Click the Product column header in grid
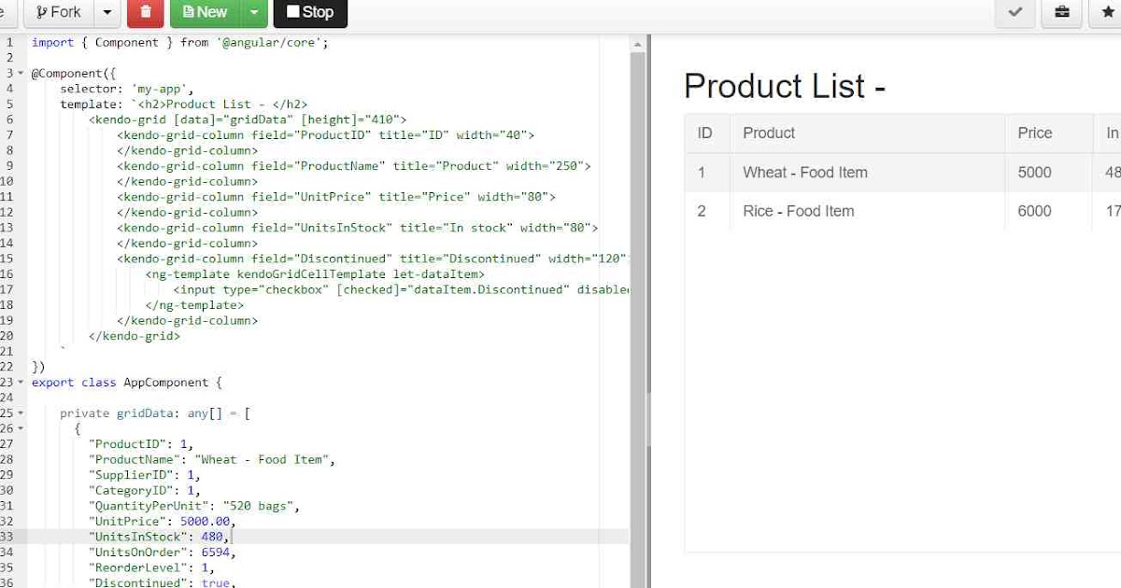 769,133
